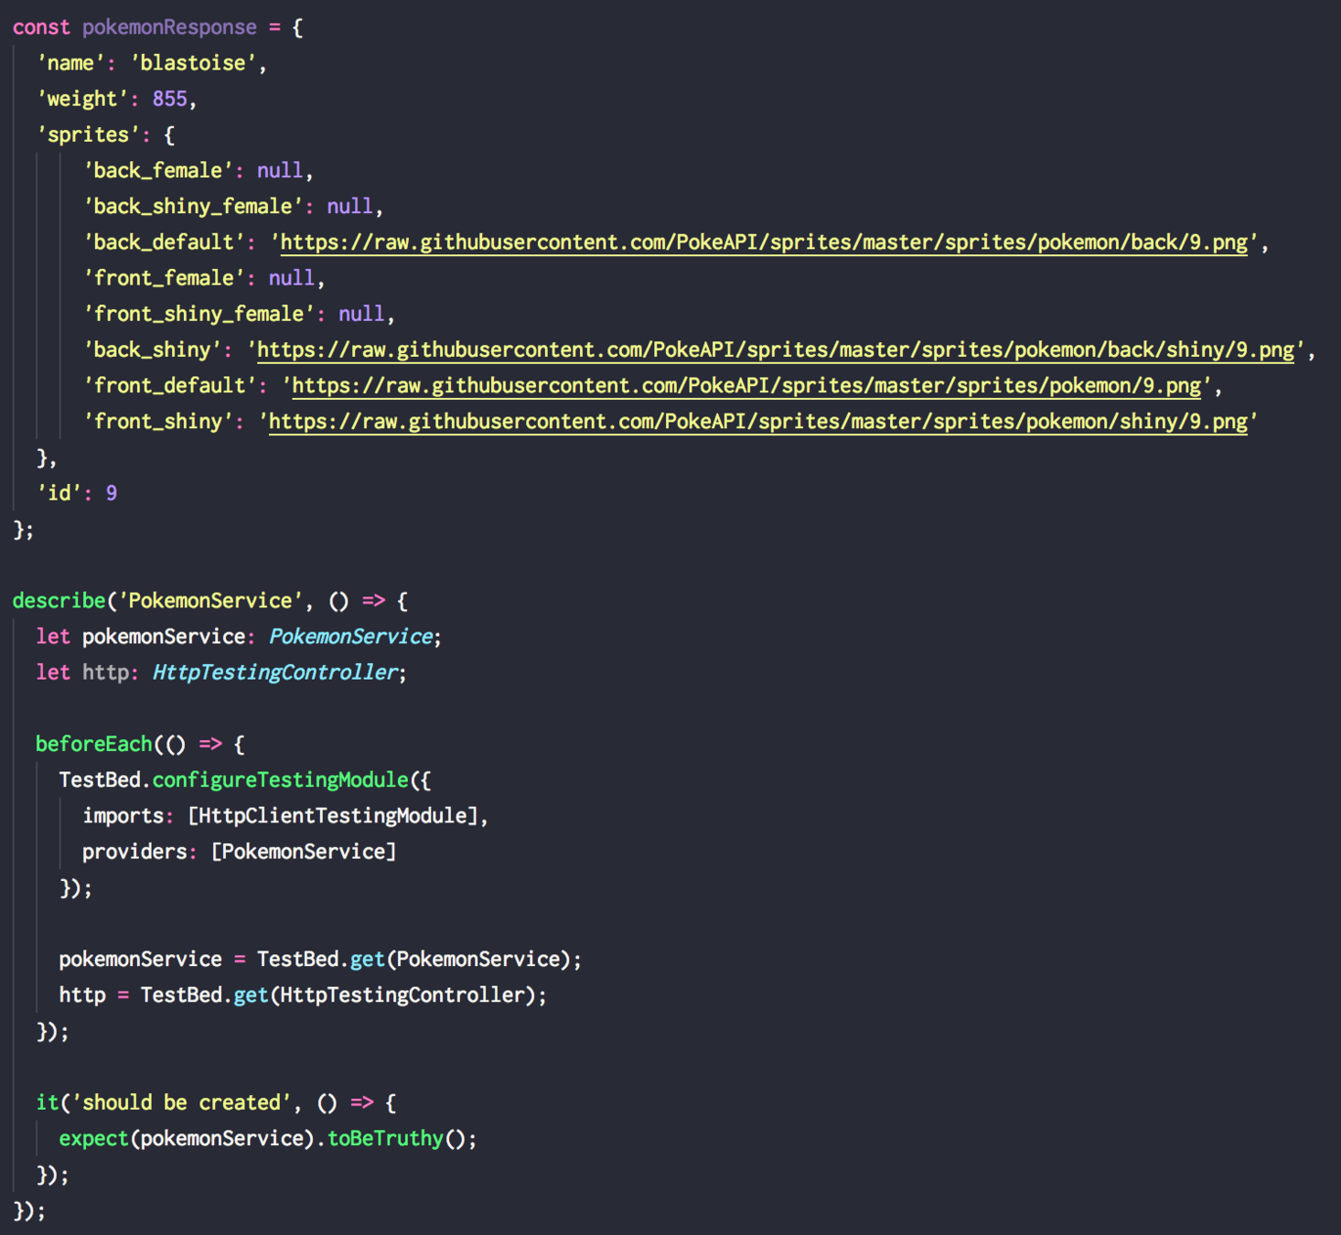Viewport: 1341px width, 1235px height.
Task: Open the front_shiny sprite URL link
Action: [x=758, y=422]
